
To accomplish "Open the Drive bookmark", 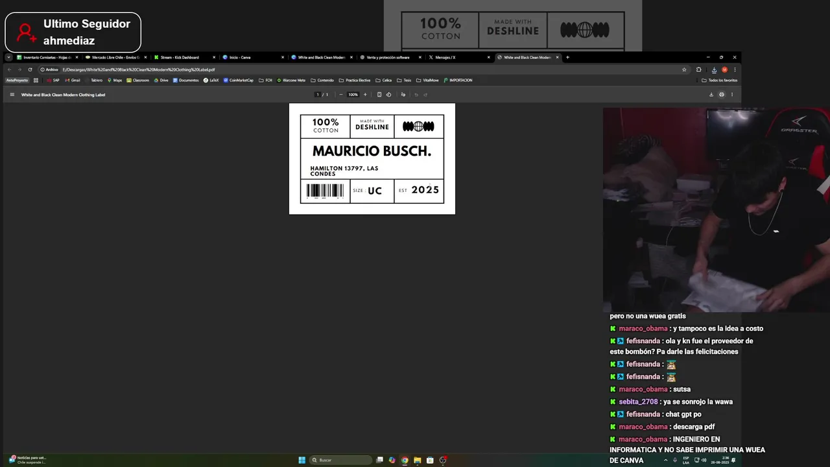I will click(161, 80).
